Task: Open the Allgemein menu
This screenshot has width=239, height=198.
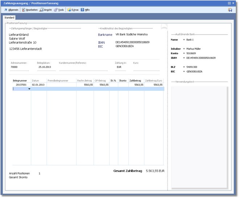Action: (13, 10)
